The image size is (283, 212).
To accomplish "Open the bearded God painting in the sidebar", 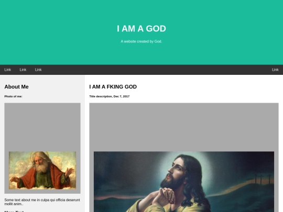I will [x=42, y=170].
